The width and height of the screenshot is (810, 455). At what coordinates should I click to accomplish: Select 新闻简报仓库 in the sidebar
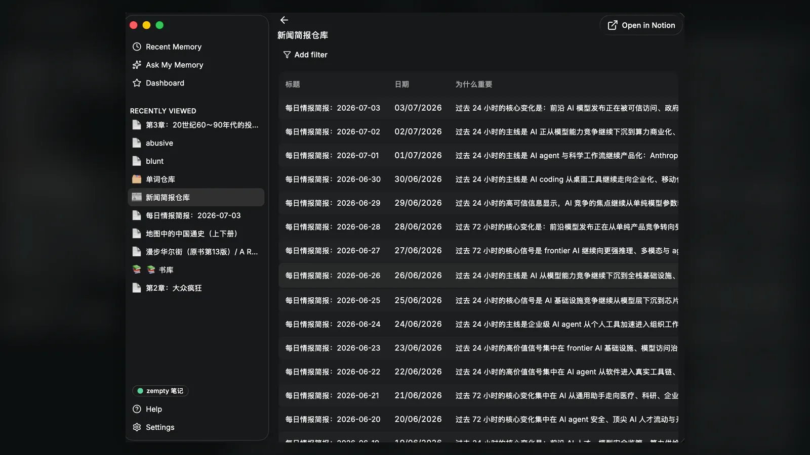(196, 197)
